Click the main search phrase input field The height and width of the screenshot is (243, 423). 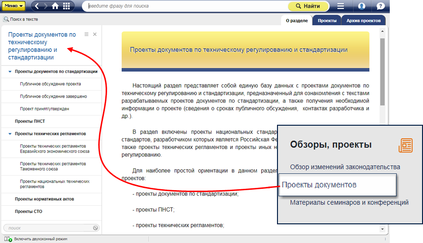[x=187, y=6]
